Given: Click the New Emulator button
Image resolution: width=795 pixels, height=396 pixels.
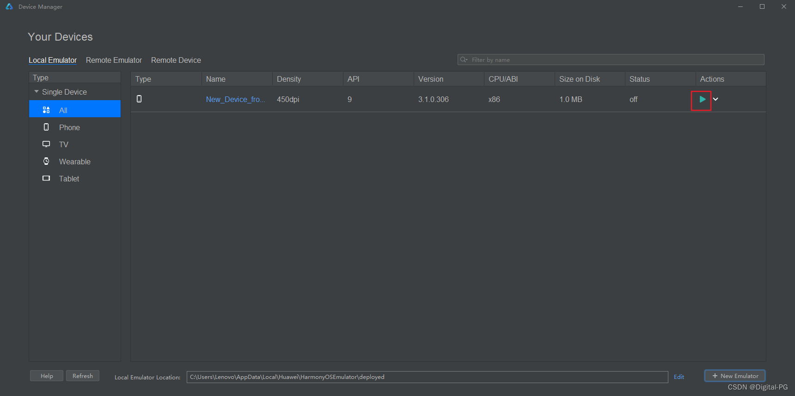Looking at the screenshot, I should (735, 376).
